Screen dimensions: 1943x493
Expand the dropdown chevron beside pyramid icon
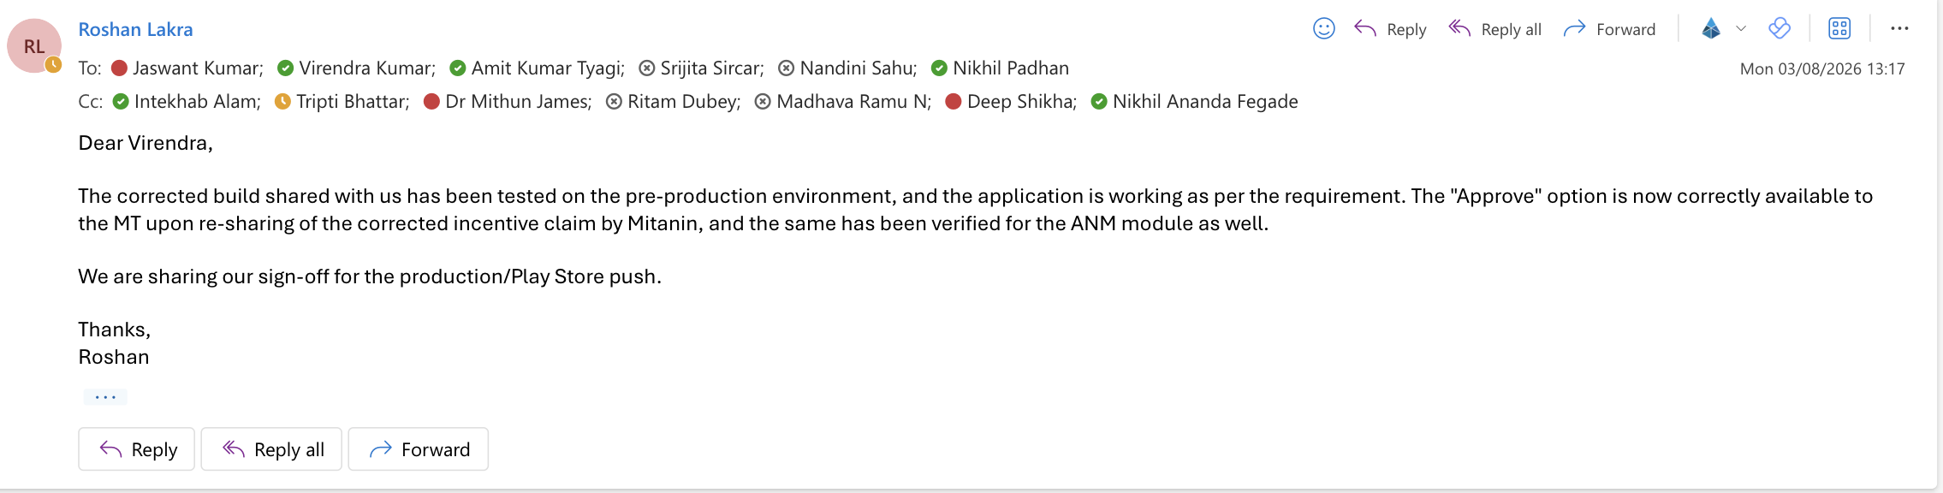pyautogui.click(x=1741, y=29)
